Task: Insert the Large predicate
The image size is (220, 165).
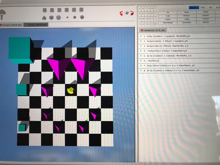Action: point(187,19)
